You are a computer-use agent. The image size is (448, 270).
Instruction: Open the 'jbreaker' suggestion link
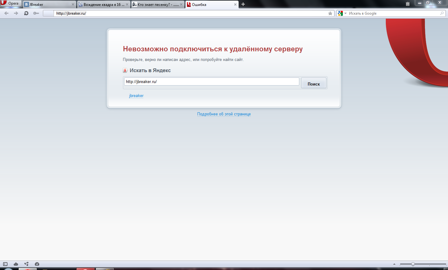point(136,96)
